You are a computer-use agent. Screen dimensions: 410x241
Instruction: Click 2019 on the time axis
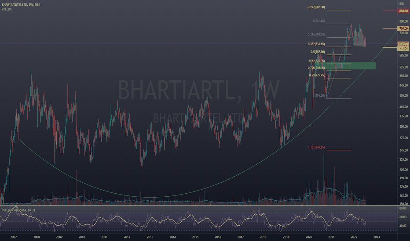point(286,237)
